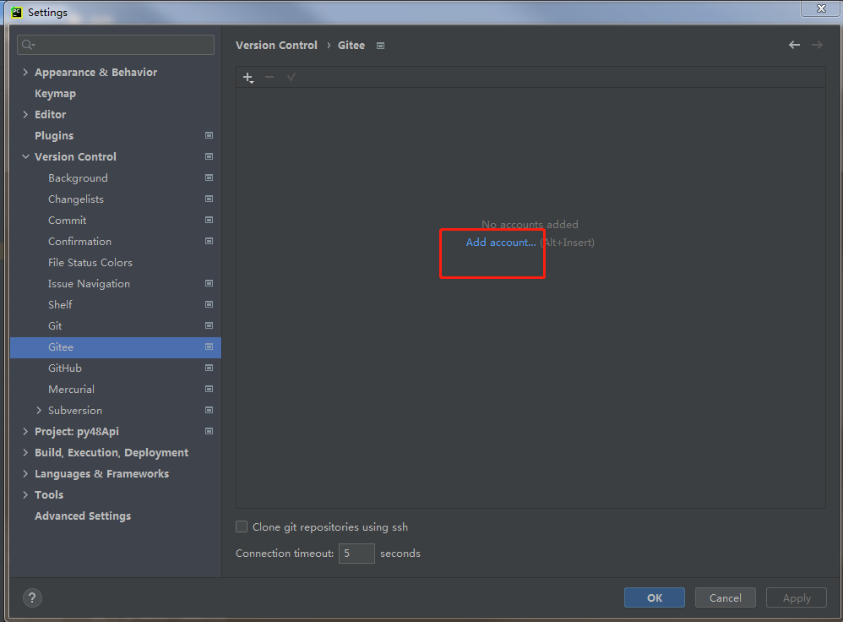The height and width of the screenshot is (622, 843).
Task: Click the plus add account toolbar icon
Action: [247, 78]
